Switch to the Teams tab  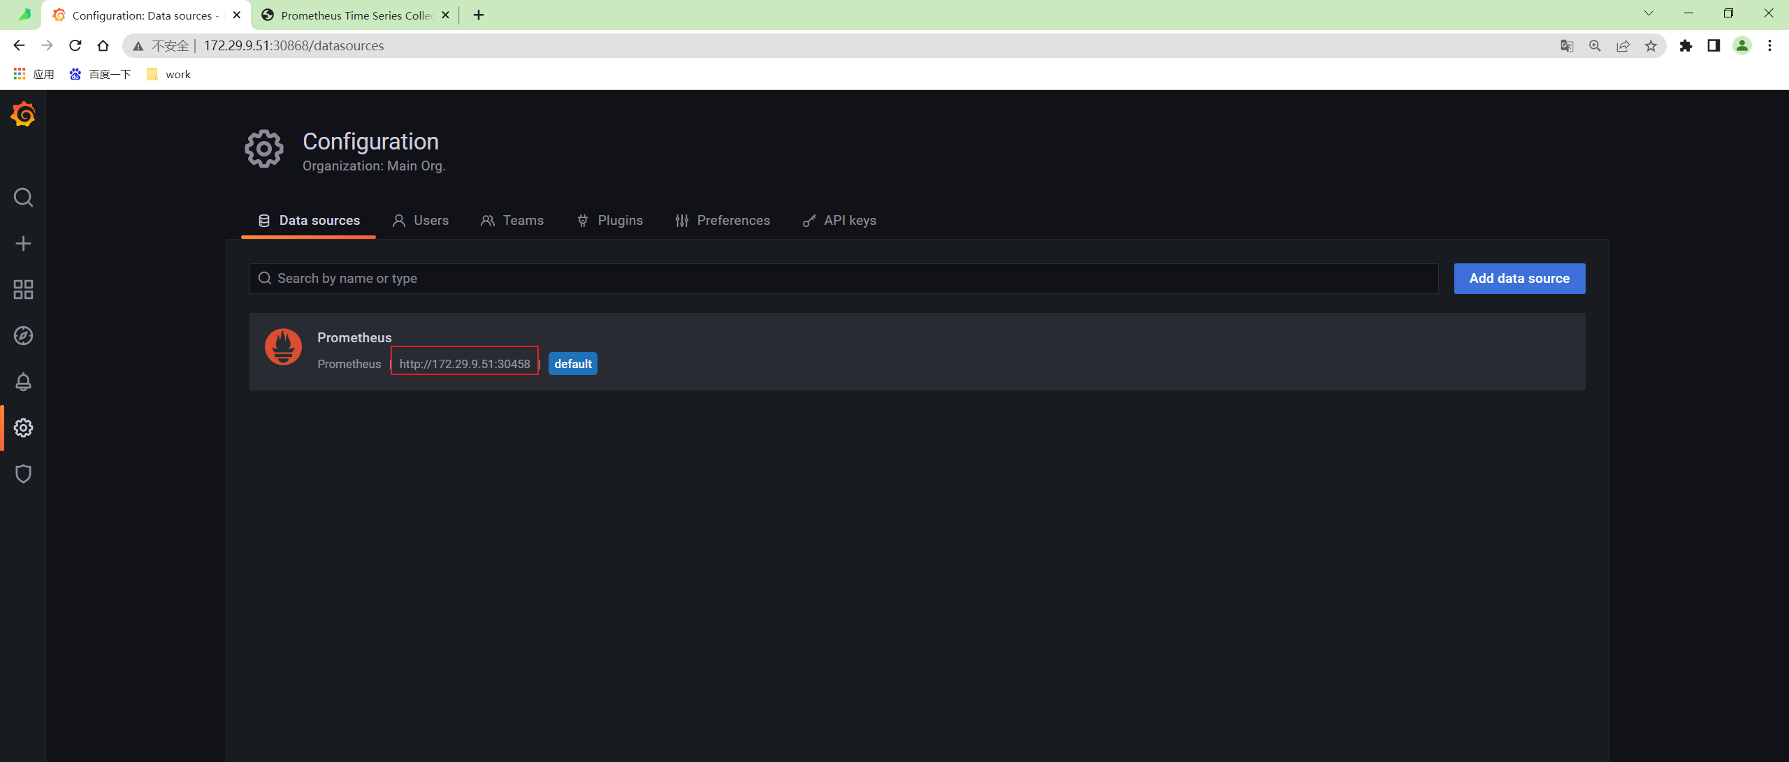(x=512, y=221)
